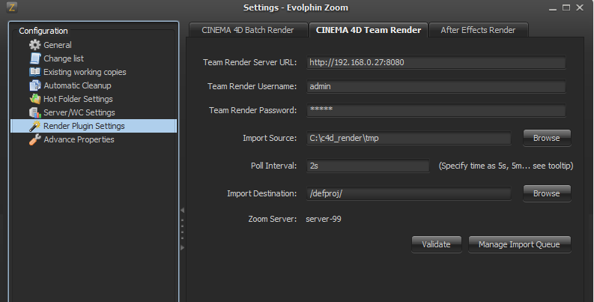Screen dimensions: 594x302
Task: Click the Specify time as 5s hint text
Action: point(506,166)
